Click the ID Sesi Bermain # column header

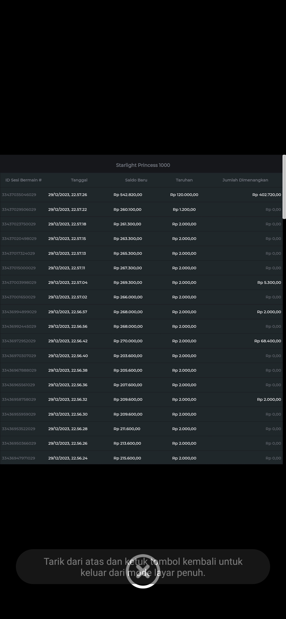click(24, 180)
